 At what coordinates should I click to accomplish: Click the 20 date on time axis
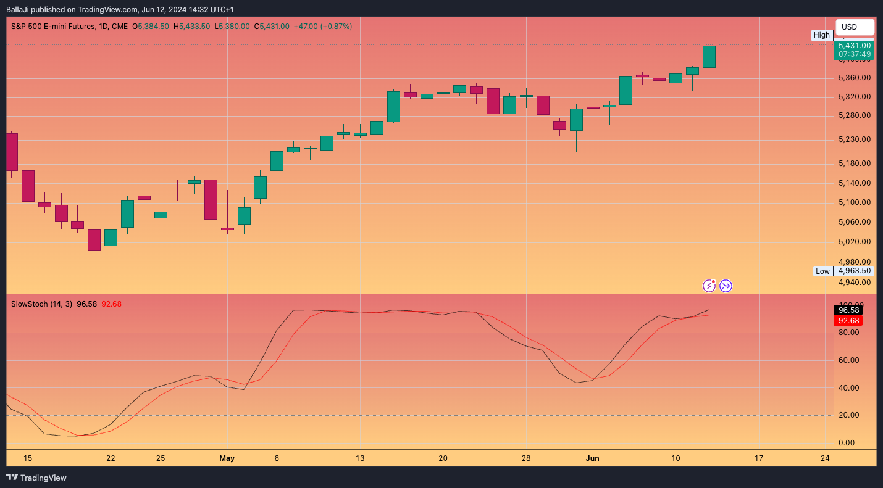click(x=443, y=458)
